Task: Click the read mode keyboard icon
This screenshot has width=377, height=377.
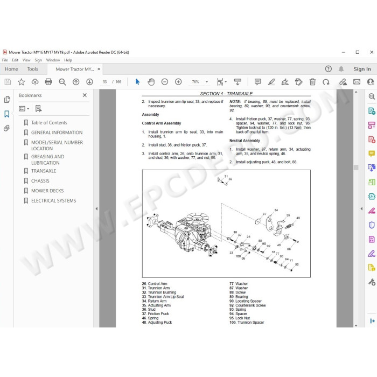Action: point(238,82)
